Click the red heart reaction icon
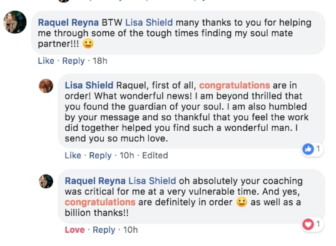The height and width of the screenshot is (246, 336). click(x=308, y=224)
